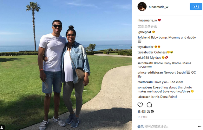Open sonyabens commenter profile

(x=145, y=87)
